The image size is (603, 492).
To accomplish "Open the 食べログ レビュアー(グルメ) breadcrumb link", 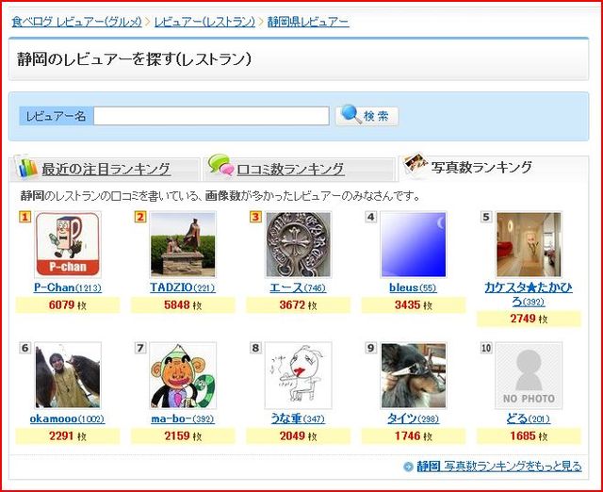I will [75, 21].
